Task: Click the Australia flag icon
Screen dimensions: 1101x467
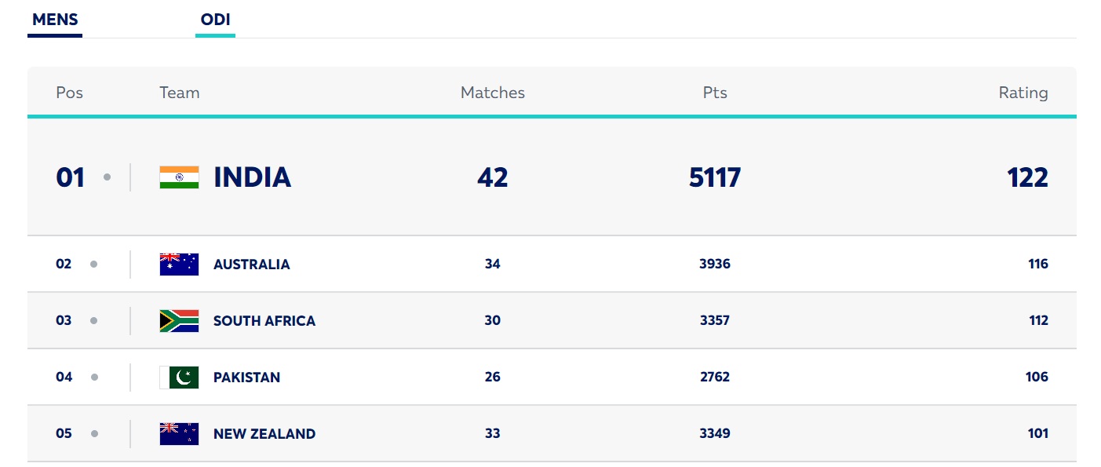Action: point(179,265)
